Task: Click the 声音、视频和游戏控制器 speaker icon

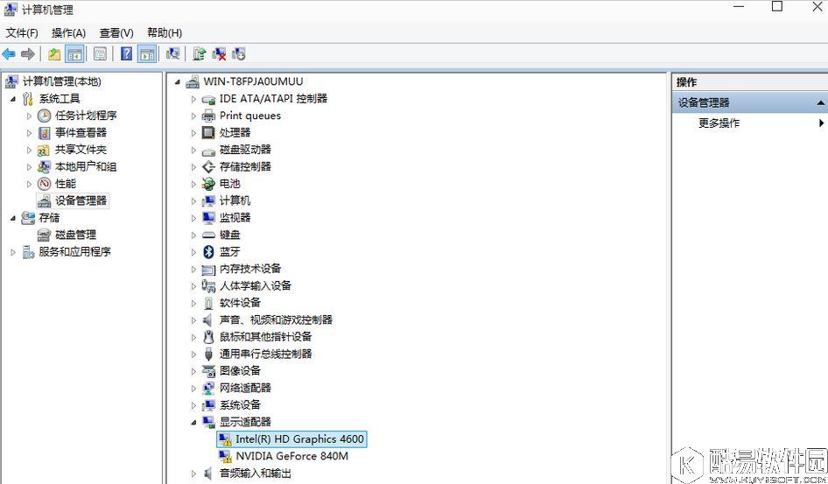Action: (x=208, y=319)
